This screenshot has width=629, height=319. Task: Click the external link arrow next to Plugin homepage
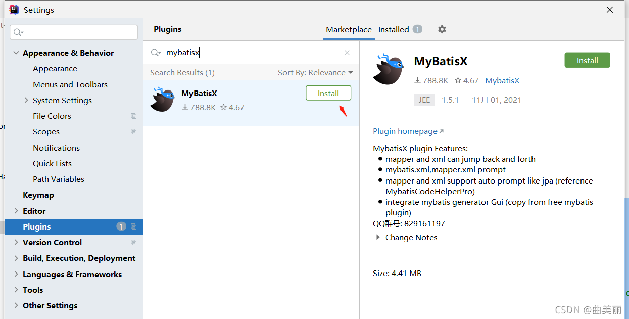pos(441,131)
